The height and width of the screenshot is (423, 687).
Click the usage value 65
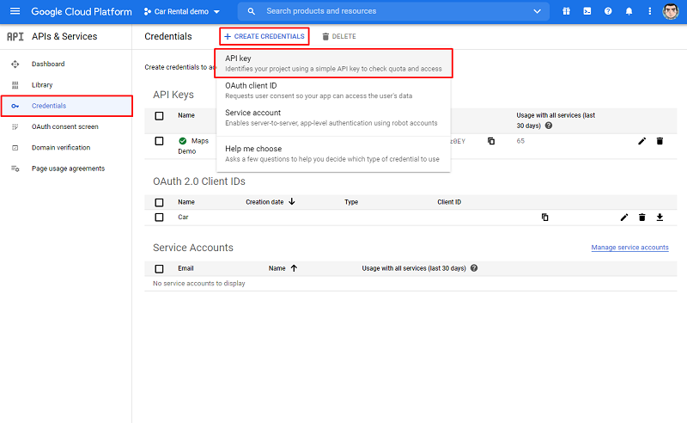[x=520, y=141]
